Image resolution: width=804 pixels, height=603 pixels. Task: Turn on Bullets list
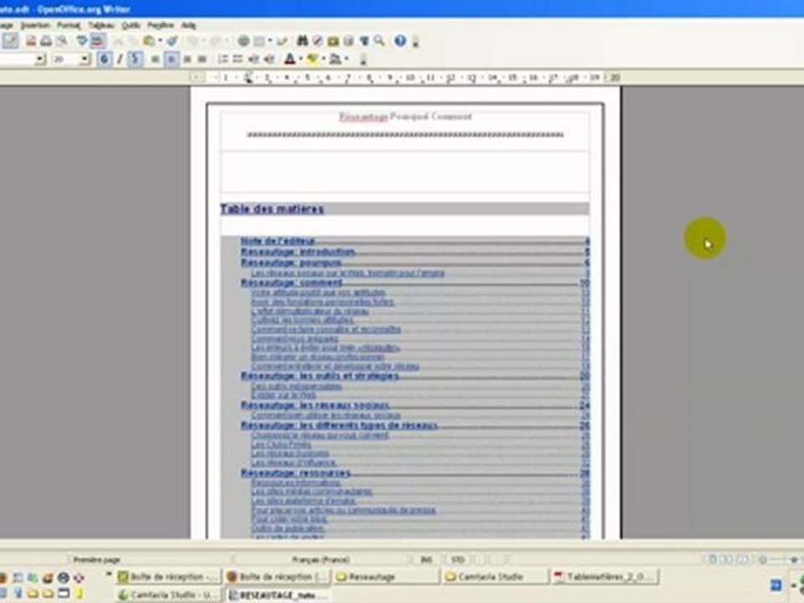click(x=238, y=59)
